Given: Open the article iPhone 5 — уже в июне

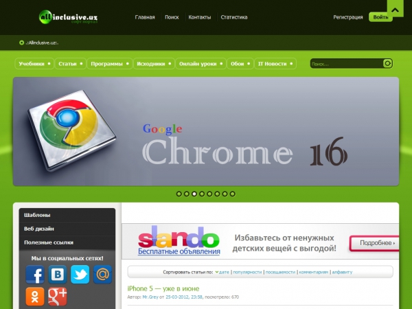Looking at the screenshot, I should 163,288.
